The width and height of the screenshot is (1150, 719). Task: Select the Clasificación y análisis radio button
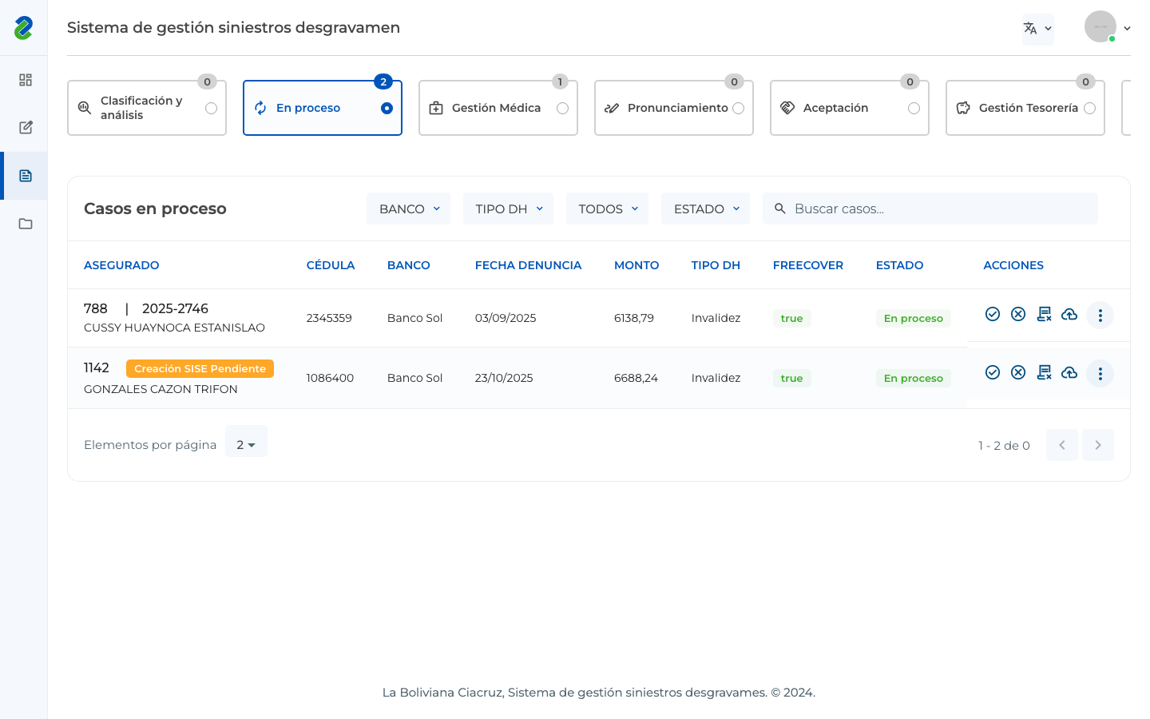[211, 108]
